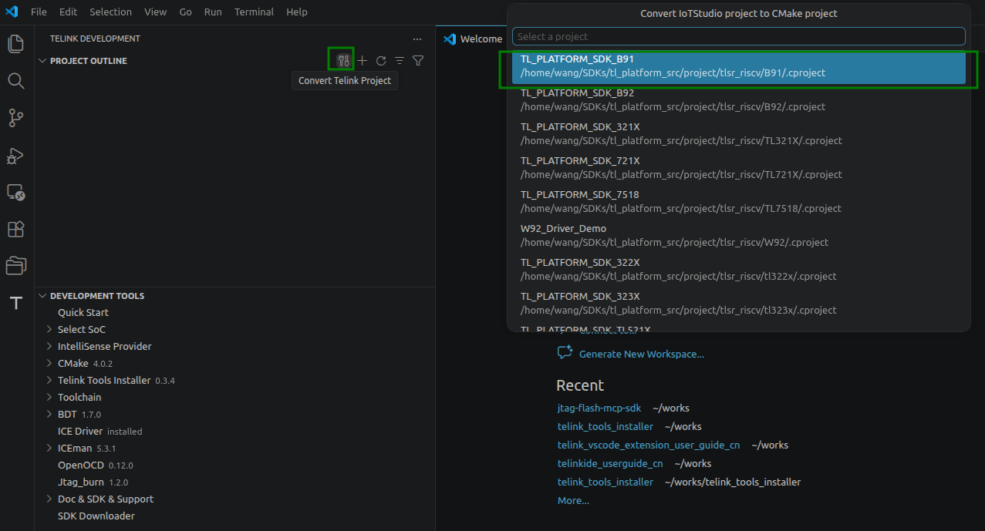Open Run and Debug view icon
The image size is (985, 531).
tap(16, 155)
